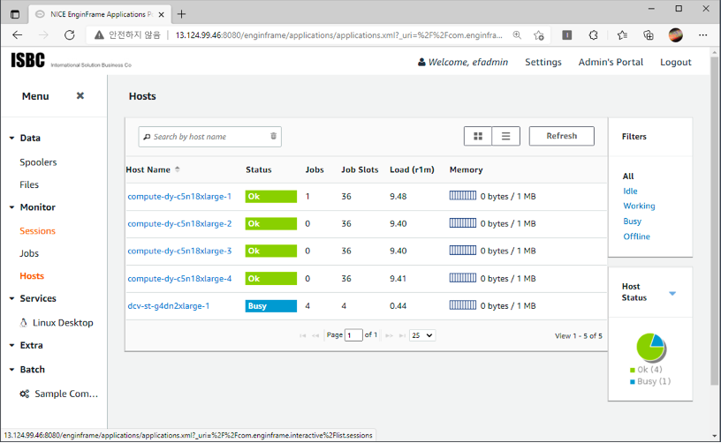Collapse the Services menu section
The height and width of the screenshot is (443, 721).
point(12,298)
